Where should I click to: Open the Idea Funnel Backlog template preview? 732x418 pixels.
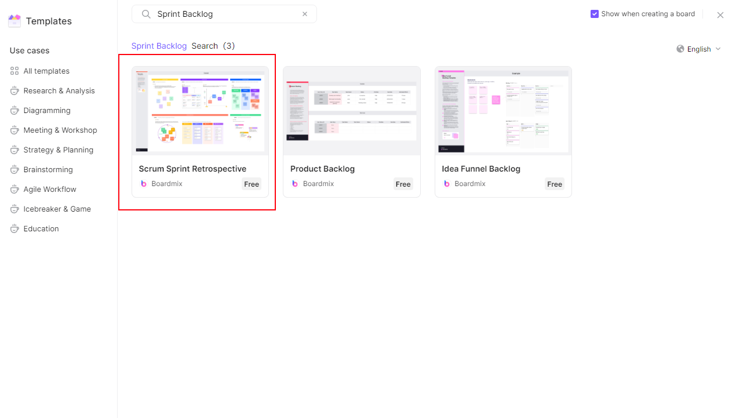503,111
